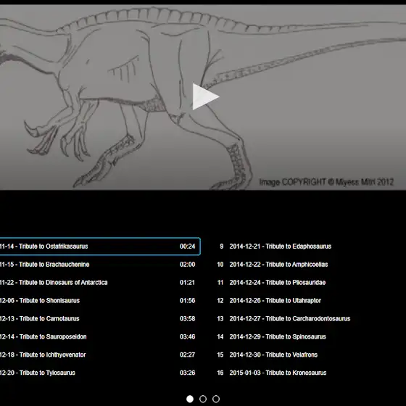The height and width of the screenshot is (406, 406).
Task: Go to the third playlist page dot
Action: pos(216,399)
